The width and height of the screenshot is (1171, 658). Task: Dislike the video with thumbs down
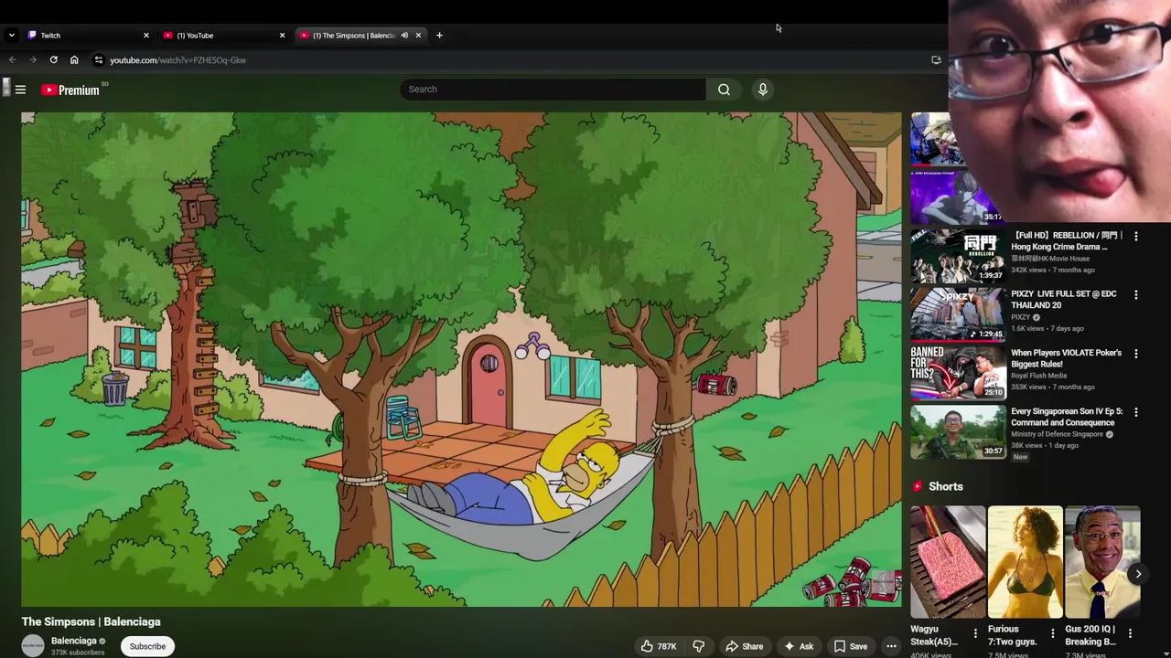click(698, 646)
